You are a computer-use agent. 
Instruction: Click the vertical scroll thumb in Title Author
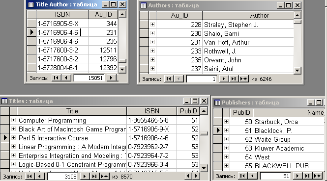click(x=122, y=60)
